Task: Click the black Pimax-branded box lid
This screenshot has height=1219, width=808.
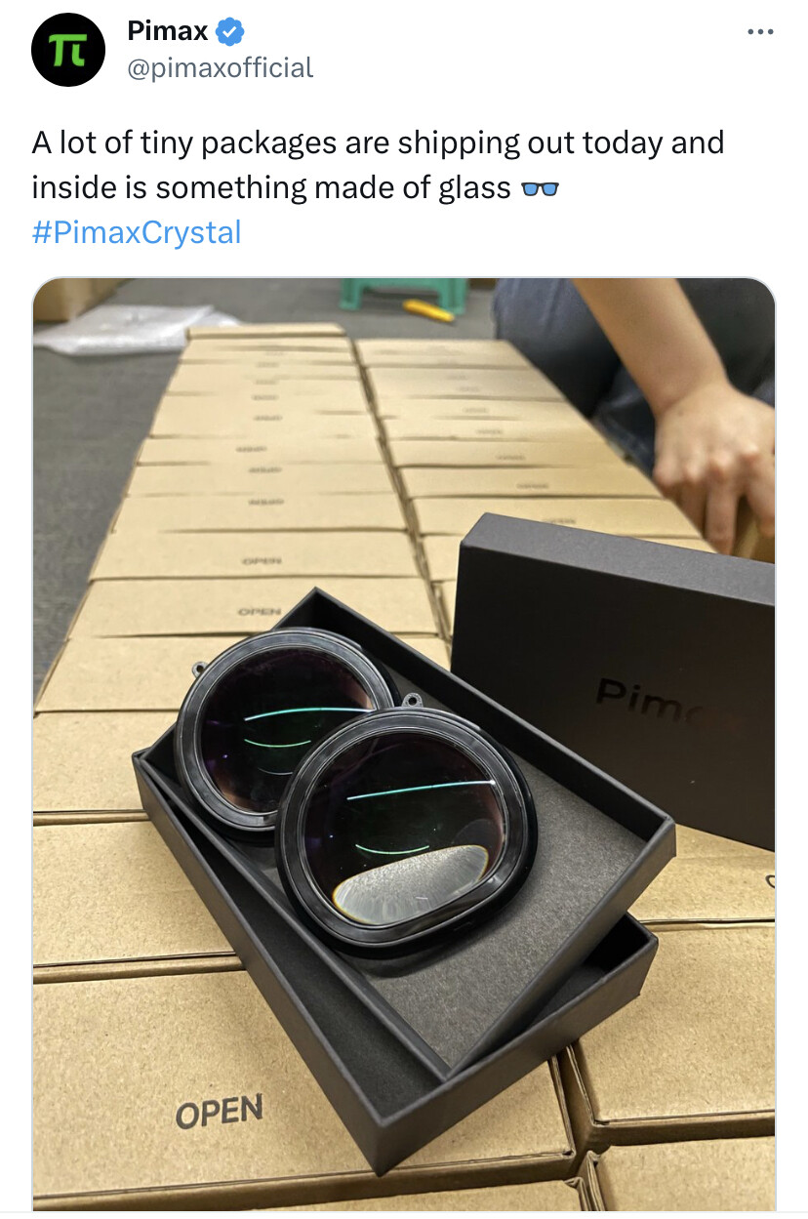Action: 614,672
